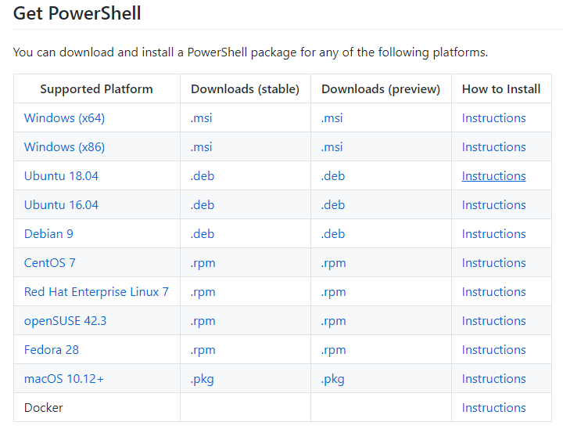The image size is (563, 433).
Task: Download stable .deb for Ubuntu 18.04
Action: [x=203, y=176]
